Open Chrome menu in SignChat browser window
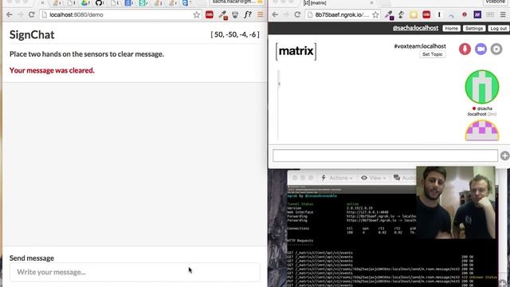The width and height of the screenshot is (510, 287). pos(261,14)
